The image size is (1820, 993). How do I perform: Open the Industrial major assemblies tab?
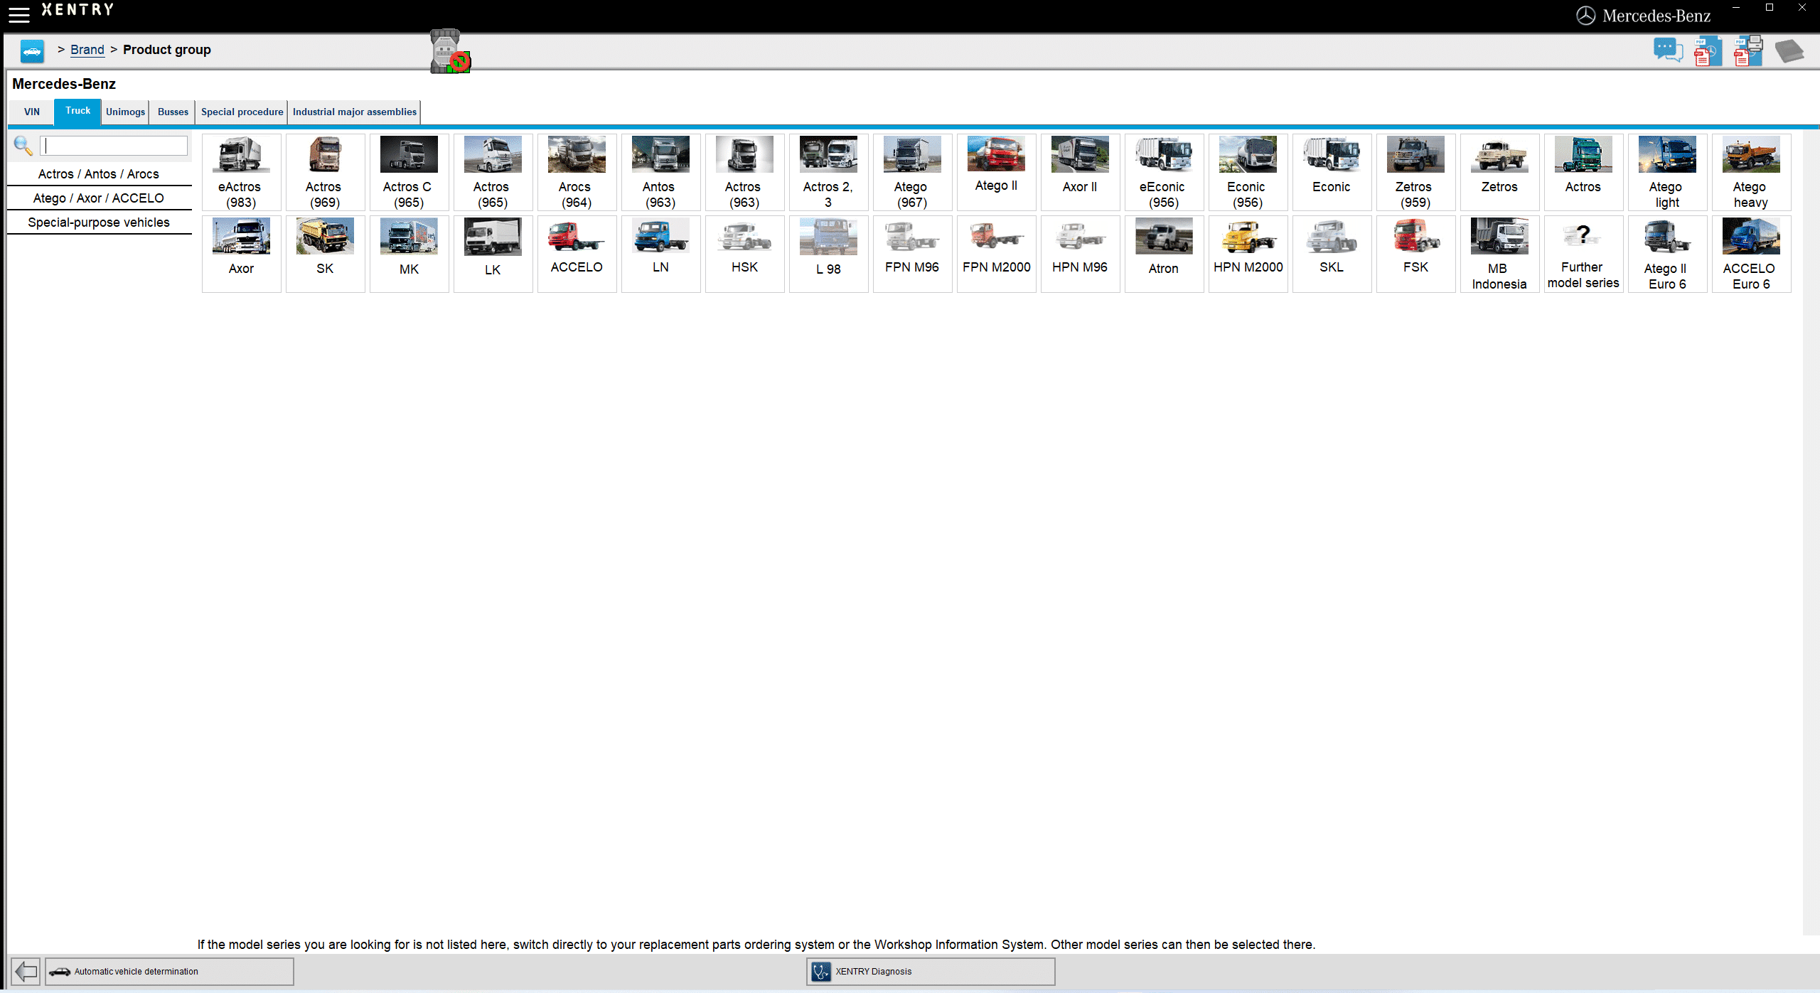click(x=354, y=112)
